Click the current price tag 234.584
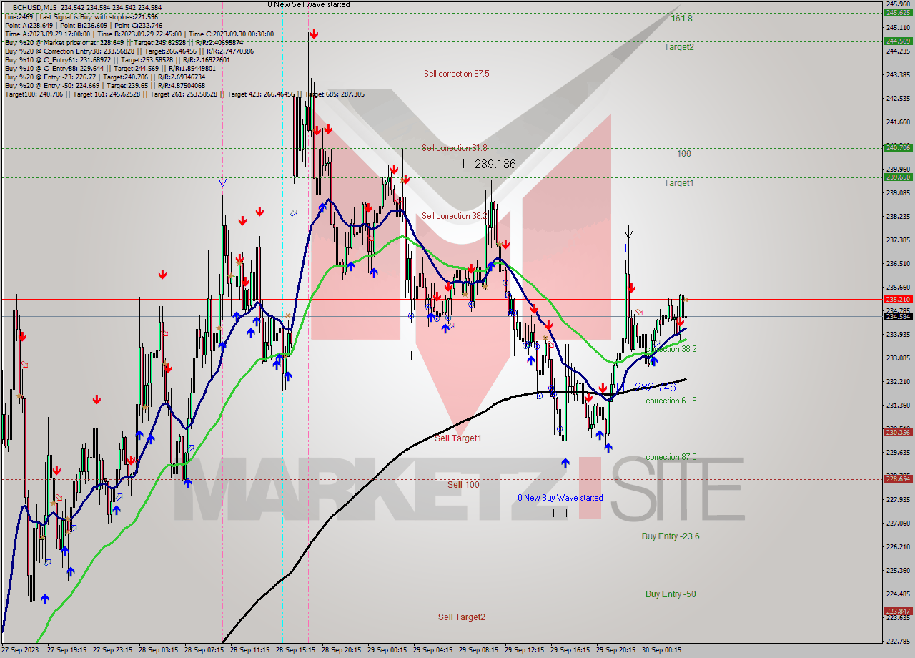Viewport: 915px width, 658px height. click(x=898, y=316)
